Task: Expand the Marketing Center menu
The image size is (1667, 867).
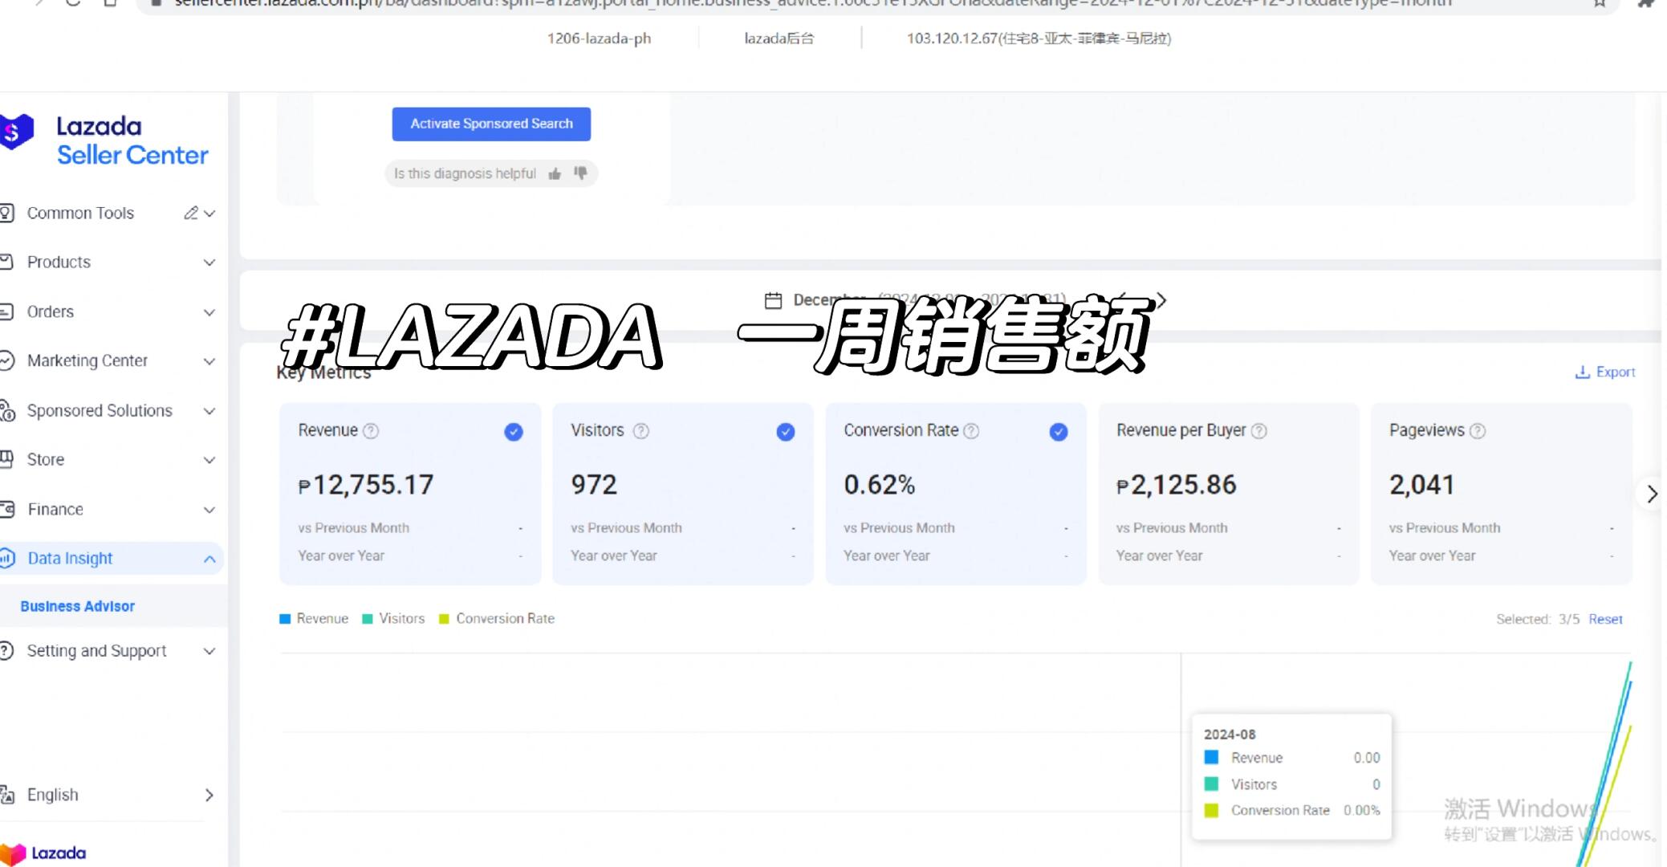Action: coord(209,361)
